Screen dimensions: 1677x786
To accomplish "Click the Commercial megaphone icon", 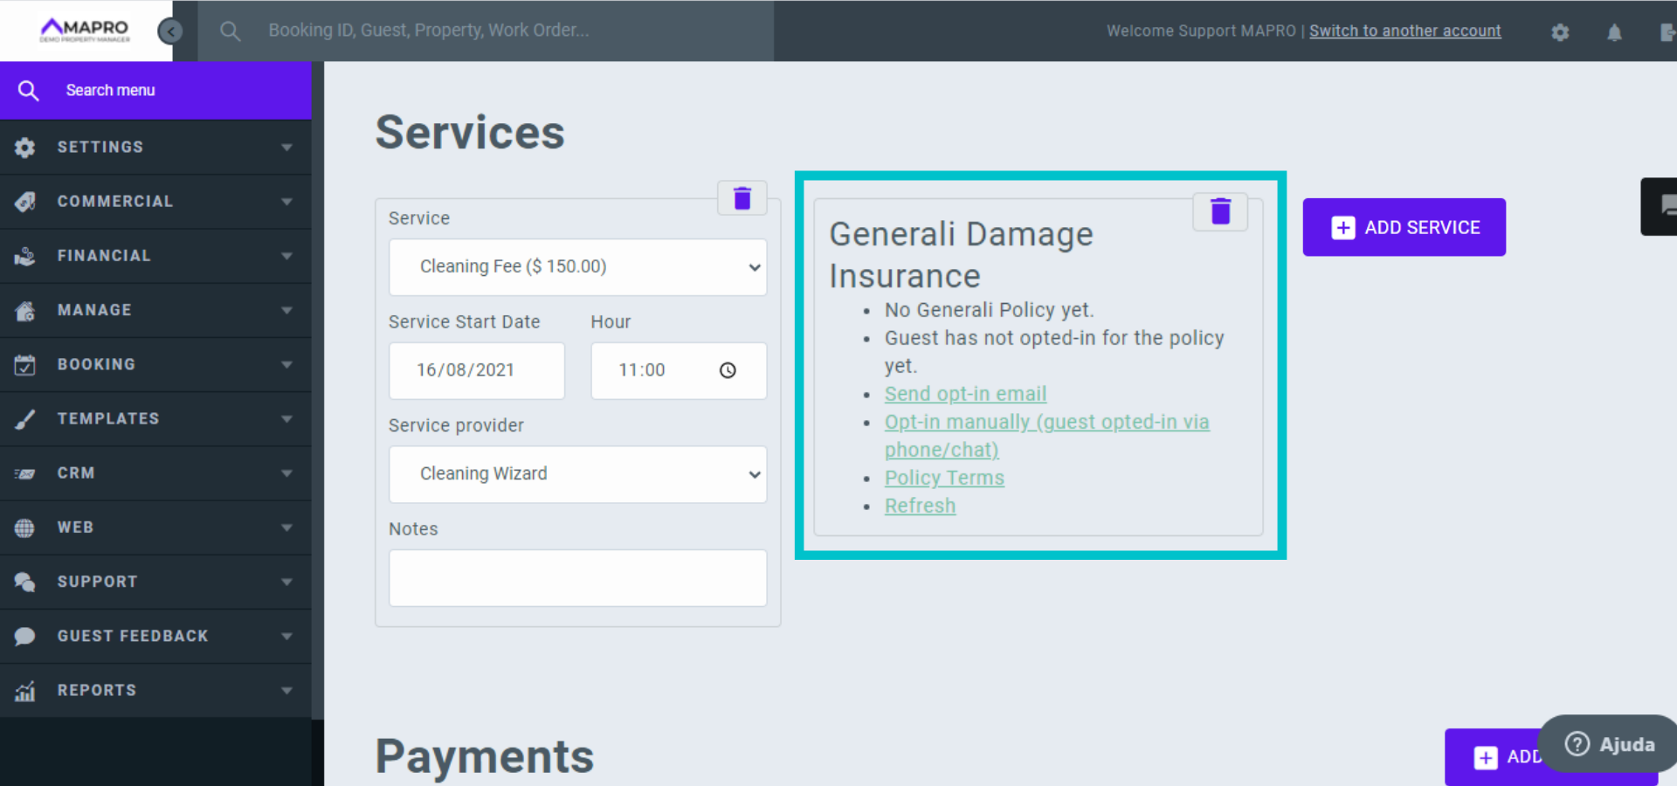I will pos(25,201).
